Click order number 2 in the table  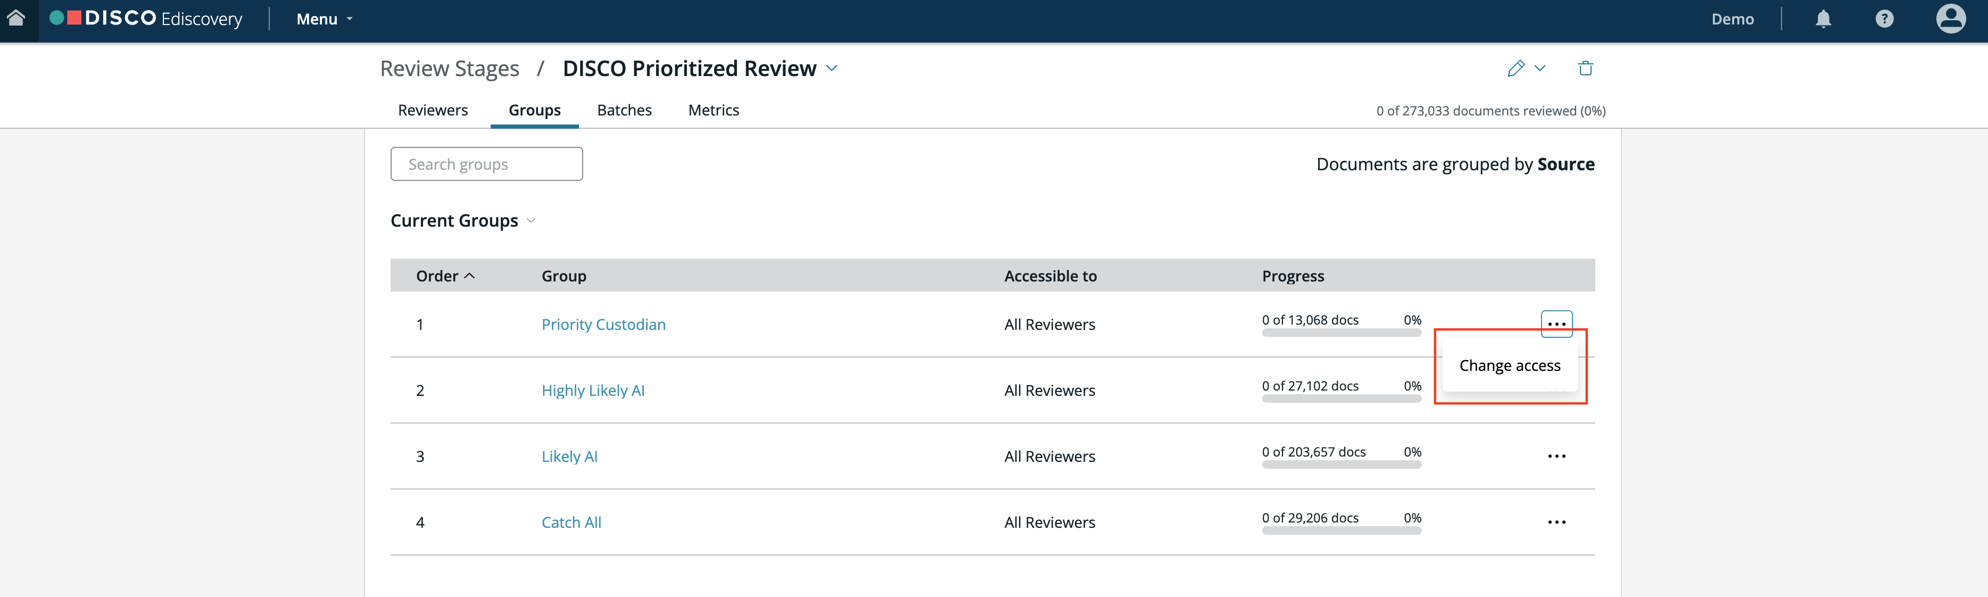(420, 391)
